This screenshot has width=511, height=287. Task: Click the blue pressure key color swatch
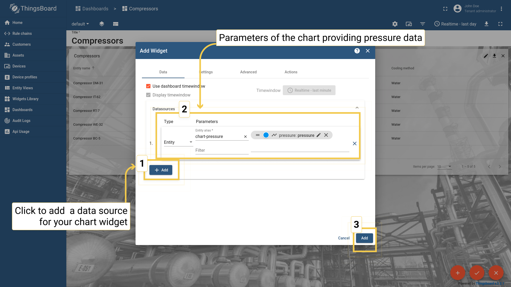pos(266,135)
